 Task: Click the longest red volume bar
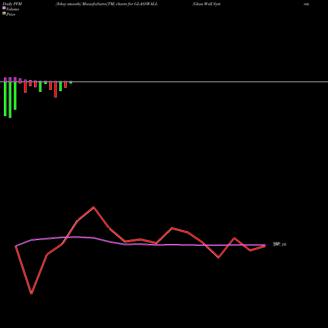click(56, 89)
